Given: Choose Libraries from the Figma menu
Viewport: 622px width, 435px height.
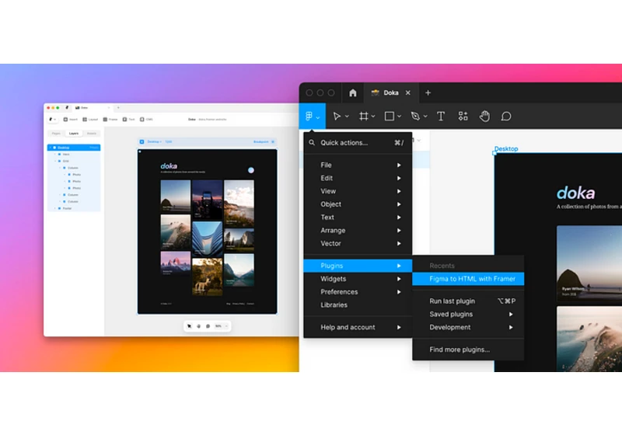Looking at the screenshot, I should point(358,304).
